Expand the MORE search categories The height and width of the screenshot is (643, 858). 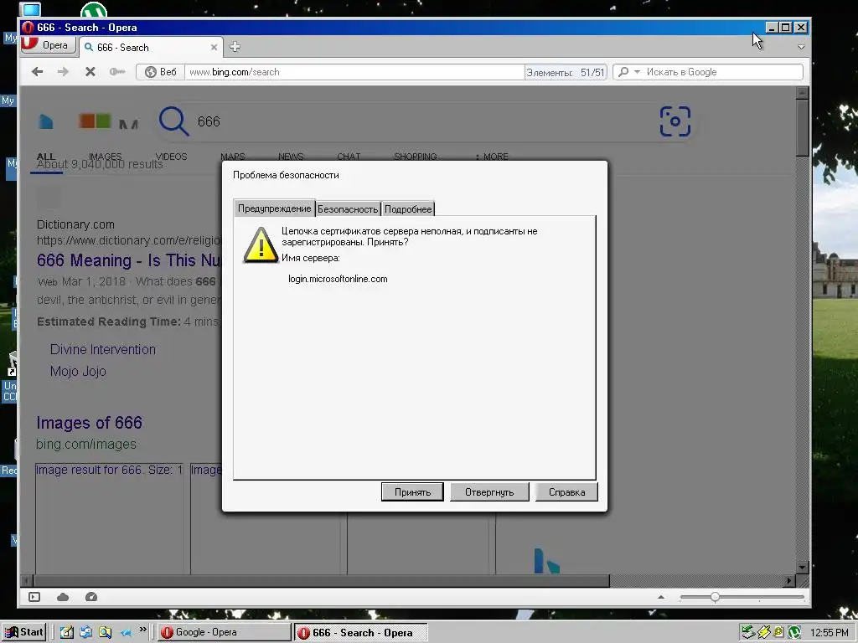tap(491, 157)
